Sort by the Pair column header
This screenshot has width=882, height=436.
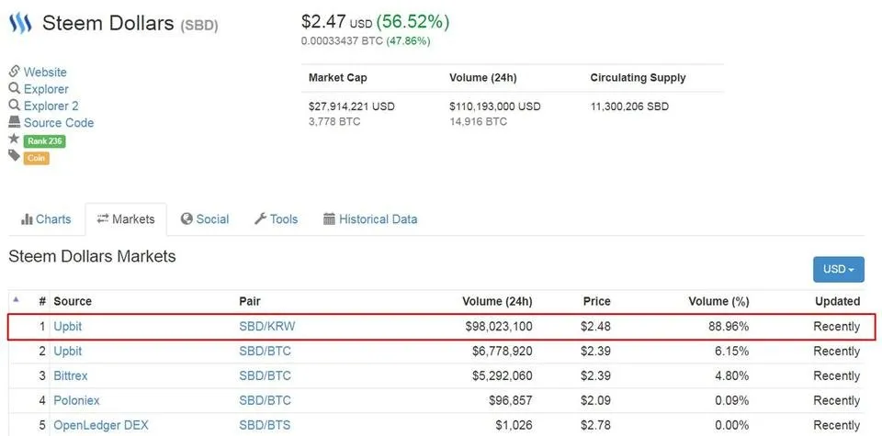point(250,301)
